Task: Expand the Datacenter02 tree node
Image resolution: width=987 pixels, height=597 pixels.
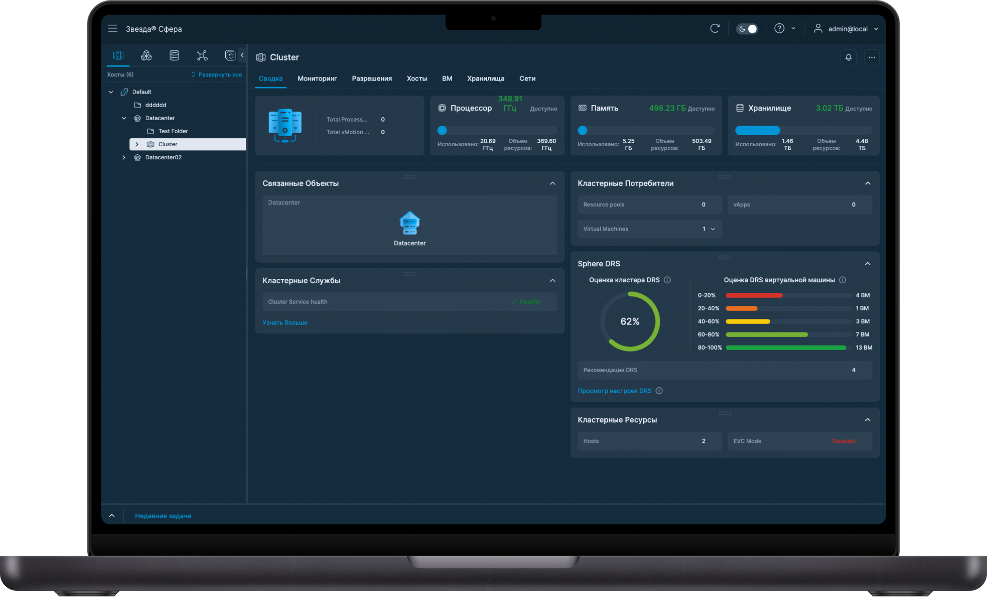Action: click(124, 157)
